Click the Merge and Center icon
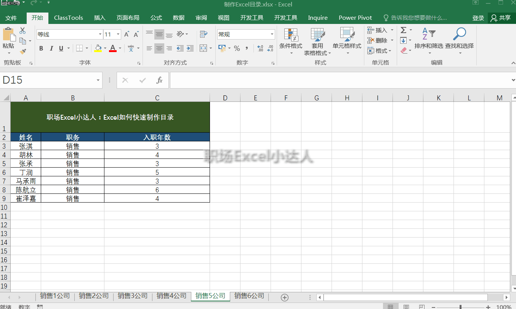 [203, 48]
